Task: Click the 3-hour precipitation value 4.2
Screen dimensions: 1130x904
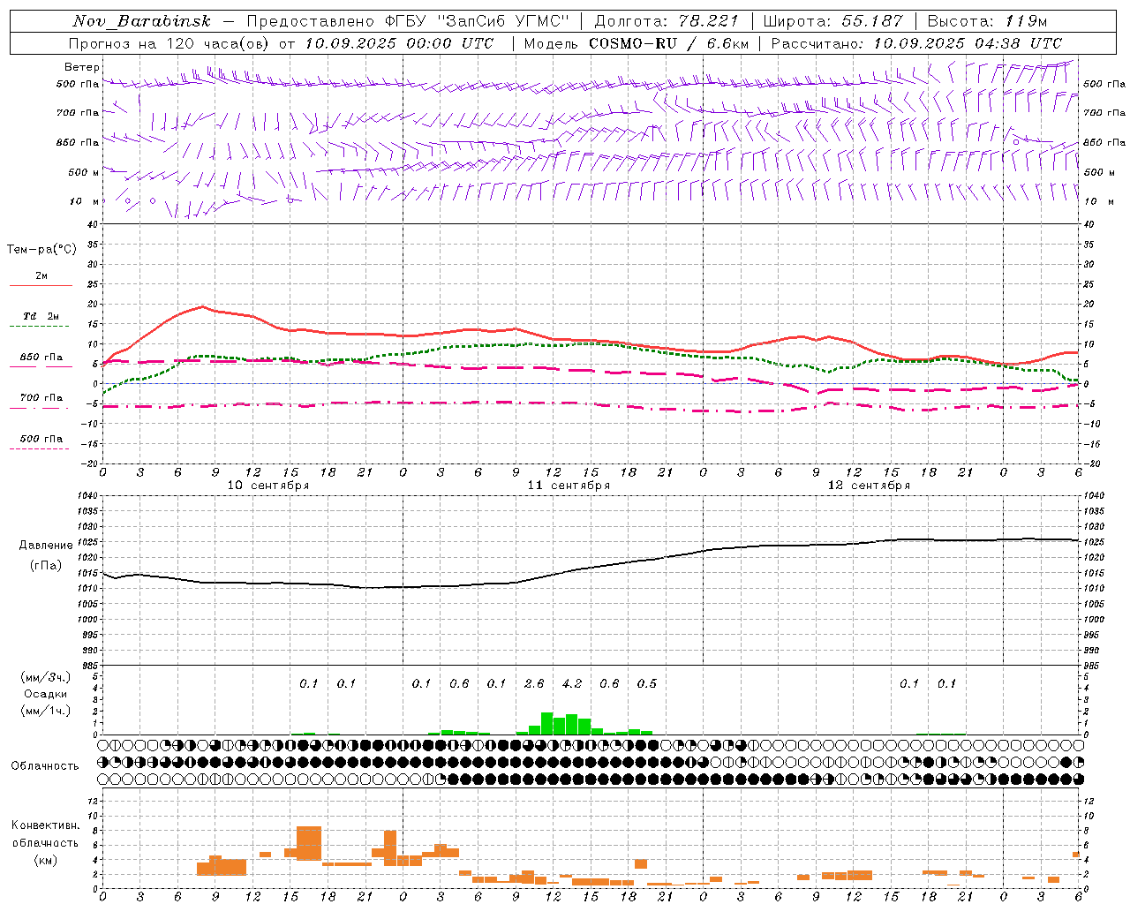Action: (572, 683)
